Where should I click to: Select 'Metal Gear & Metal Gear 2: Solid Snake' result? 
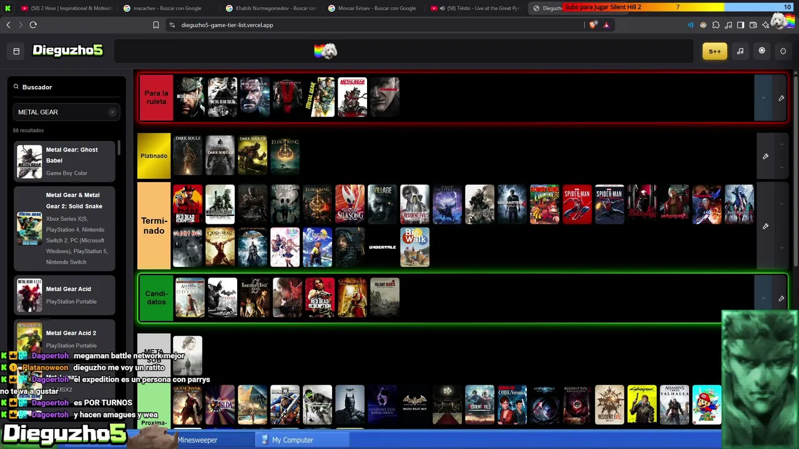(x=65, y=228)
